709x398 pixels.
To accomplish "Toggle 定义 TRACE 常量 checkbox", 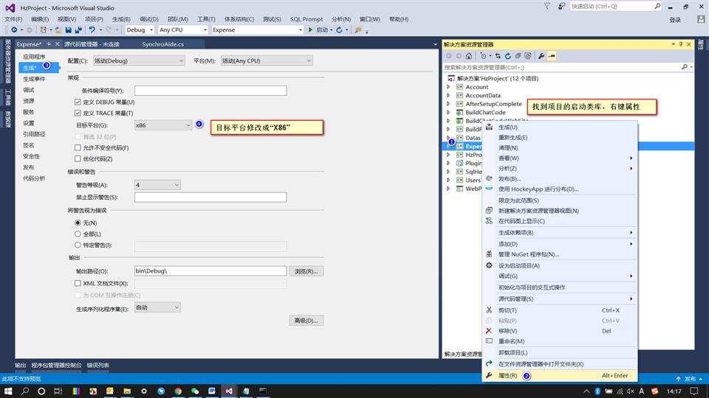I will point(78,113).
